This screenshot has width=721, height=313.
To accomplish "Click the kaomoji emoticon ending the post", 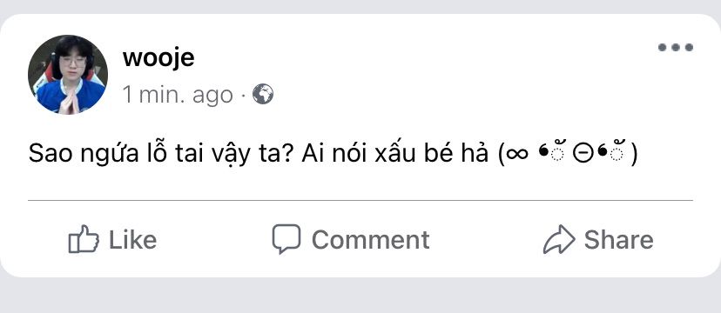I will click(569, 154).
